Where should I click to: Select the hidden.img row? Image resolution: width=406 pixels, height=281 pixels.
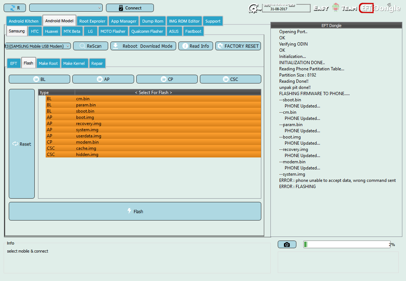(x=153, y=155)
